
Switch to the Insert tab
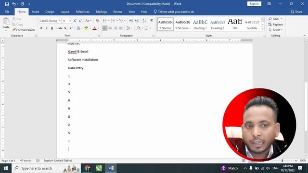[x=35, y=12]
